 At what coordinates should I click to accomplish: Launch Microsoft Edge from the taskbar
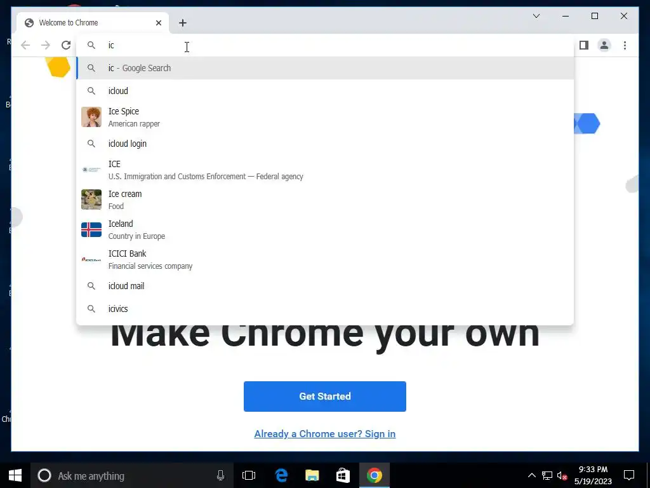click(x=281, y=475)
